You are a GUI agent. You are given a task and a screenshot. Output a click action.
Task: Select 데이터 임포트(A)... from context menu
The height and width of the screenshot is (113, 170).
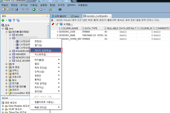(x=46, y=50)
